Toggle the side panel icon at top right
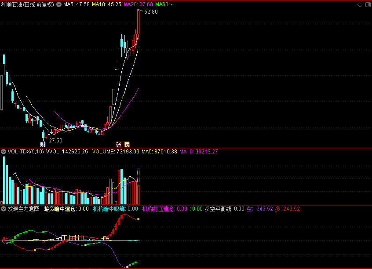This screenshot has height=269, width=372. click(368, 4)
